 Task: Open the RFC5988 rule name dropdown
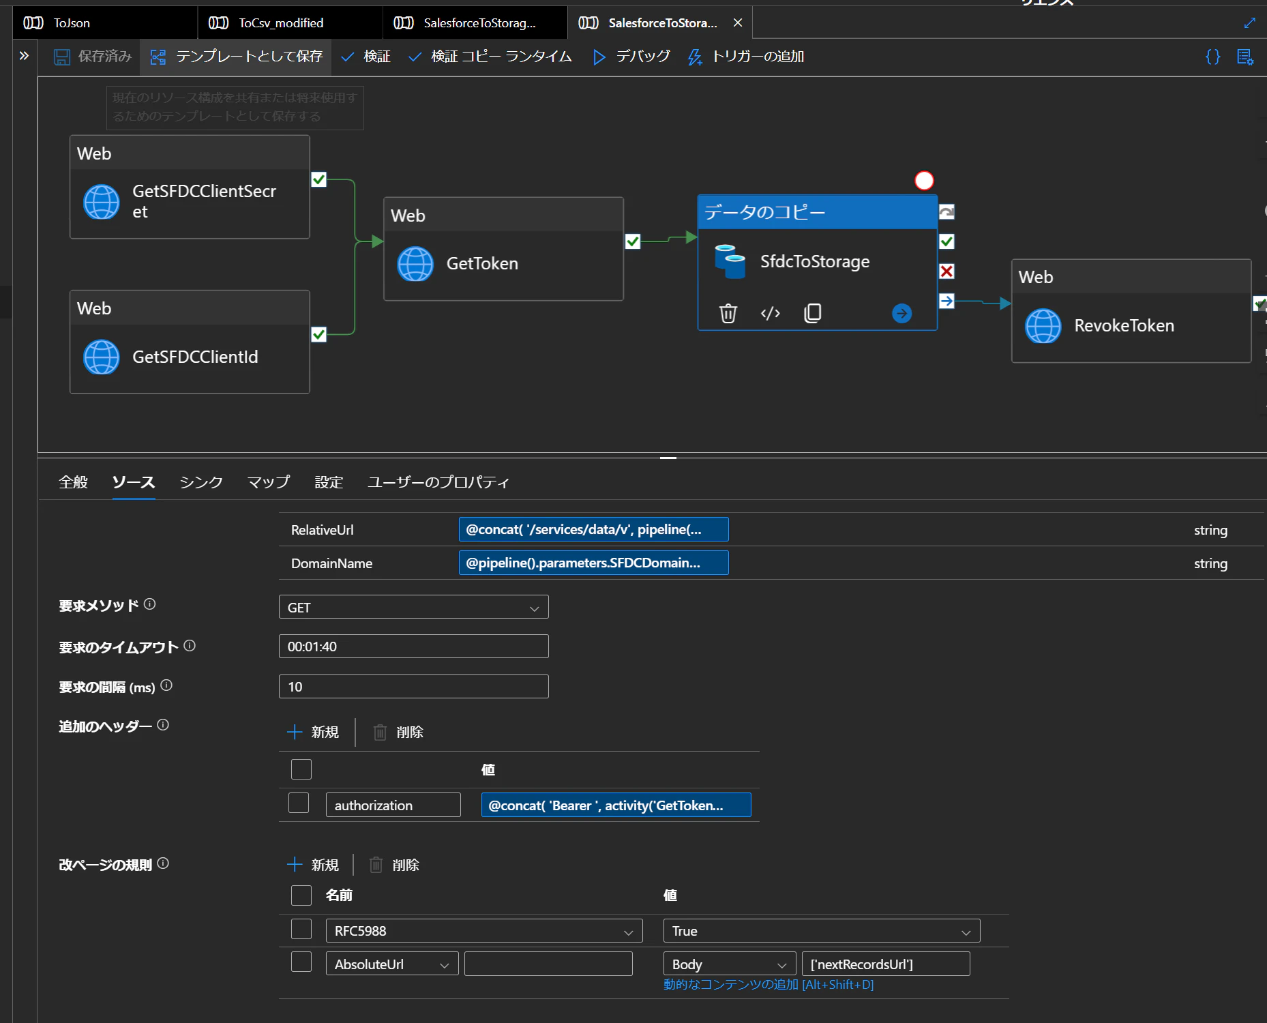point(484,931)
